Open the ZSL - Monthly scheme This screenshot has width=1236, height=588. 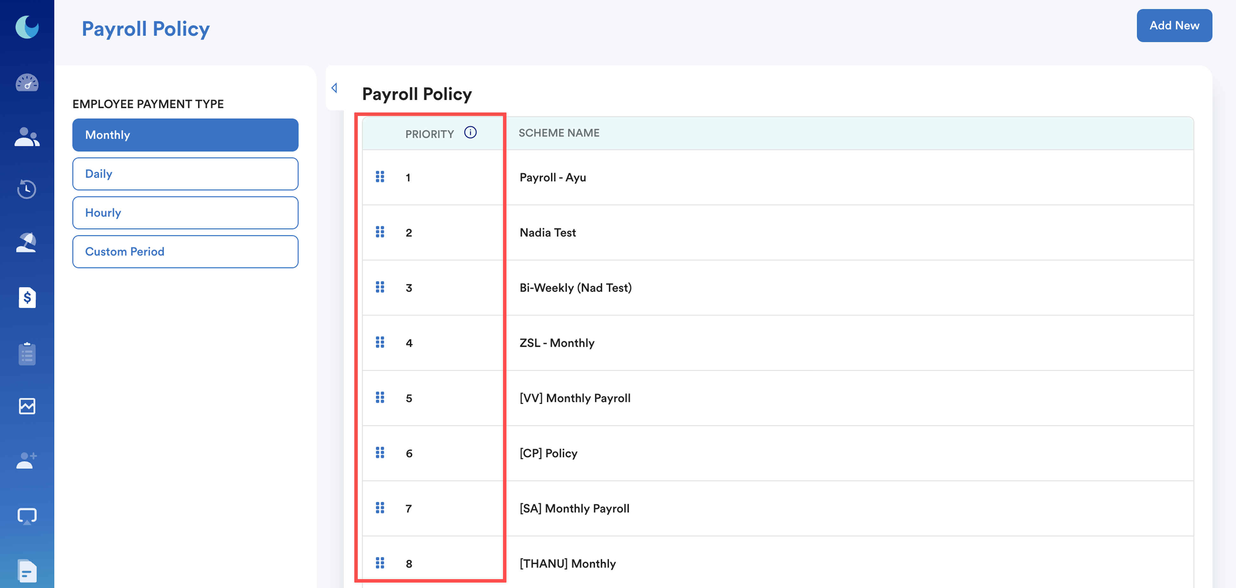pos(557,343)
